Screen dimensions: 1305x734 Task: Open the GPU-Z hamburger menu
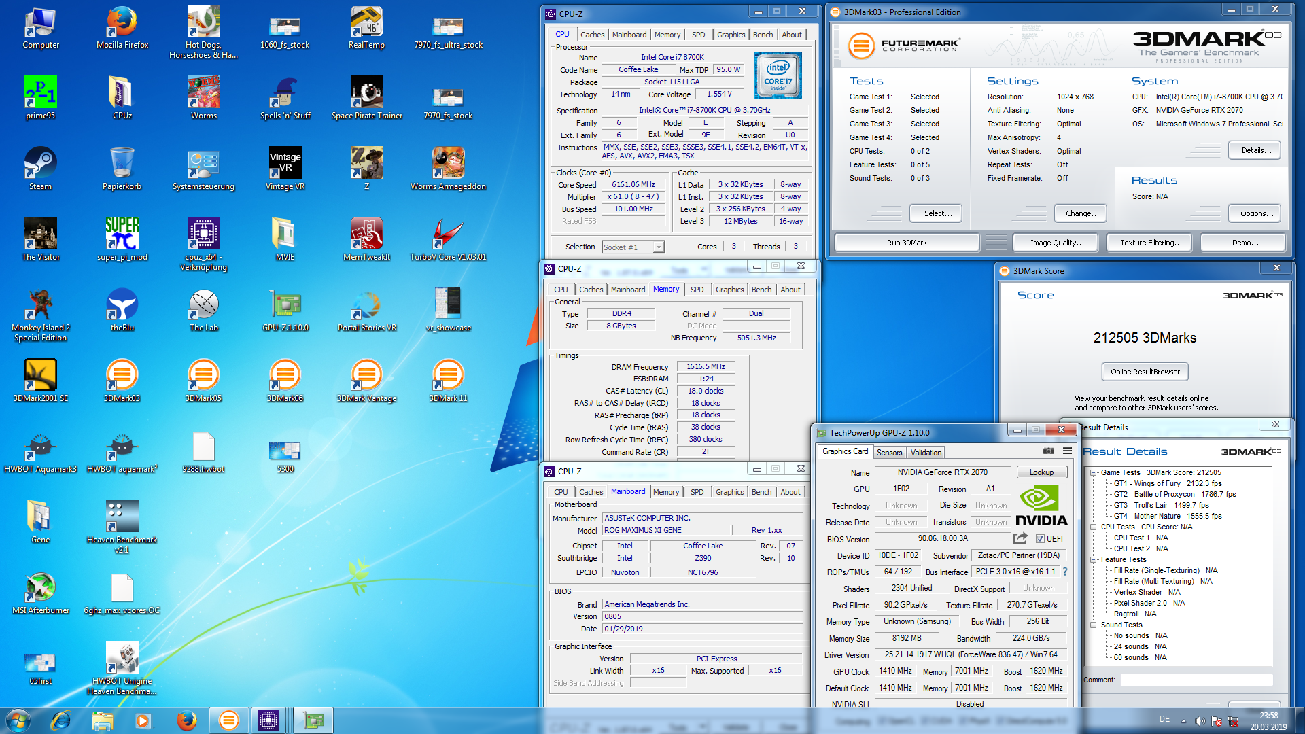pos(1067,451)
